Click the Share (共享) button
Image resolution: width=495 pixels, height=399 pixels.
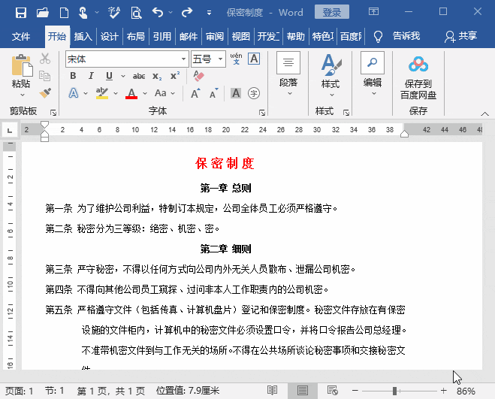click(460, 37)
